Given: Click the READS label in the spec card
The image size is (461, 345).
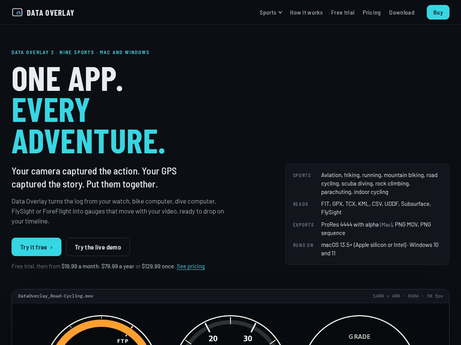Looking at the screenshot, I should point(300,204).
